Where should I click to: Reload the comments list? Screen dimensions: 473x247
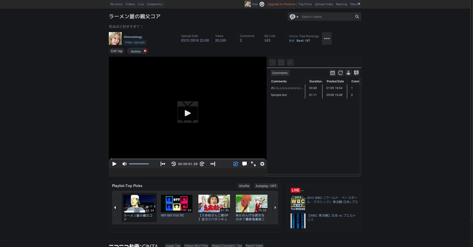point(340,73)
